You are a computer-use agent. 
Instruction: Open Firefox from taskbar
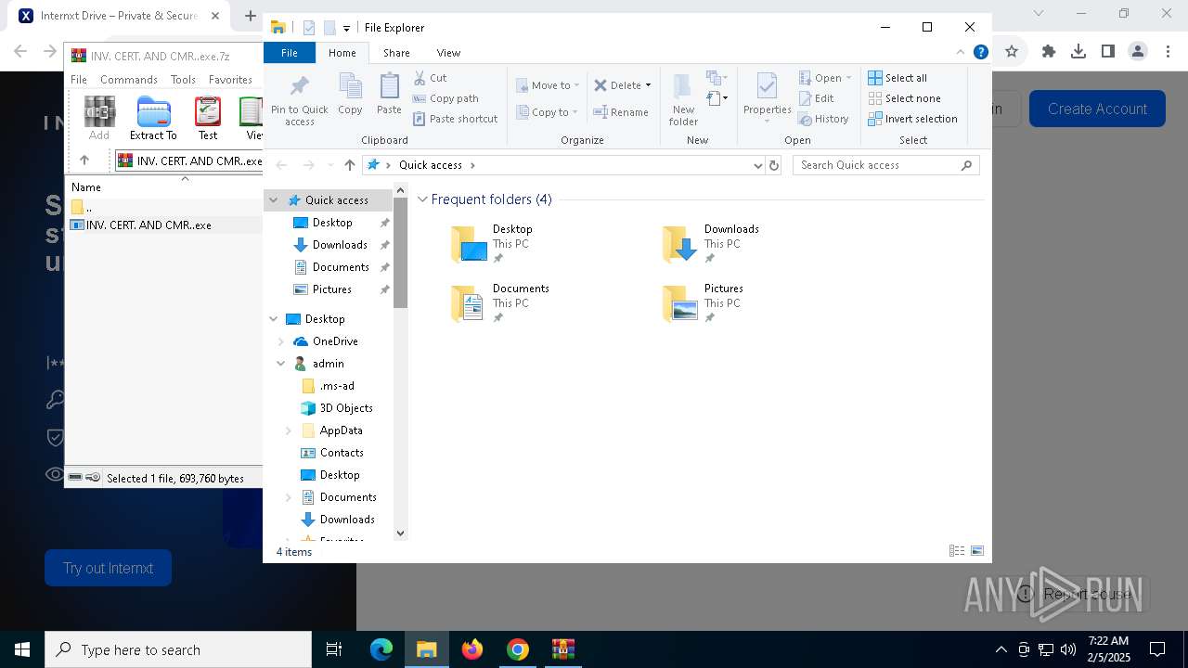coord(472,649)
